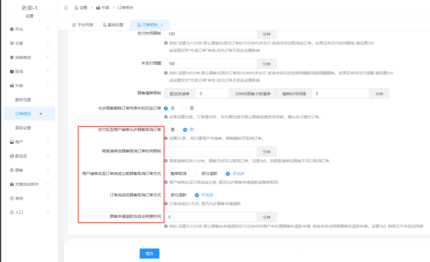The height and width of the screenshot is (262, 430).
Task: Choose 不允许 for 订单完成后顾客取消订单方式
Action: (197, 195)
